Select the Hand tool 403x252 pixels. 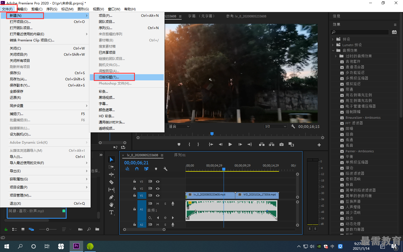(x=111, y=205)
